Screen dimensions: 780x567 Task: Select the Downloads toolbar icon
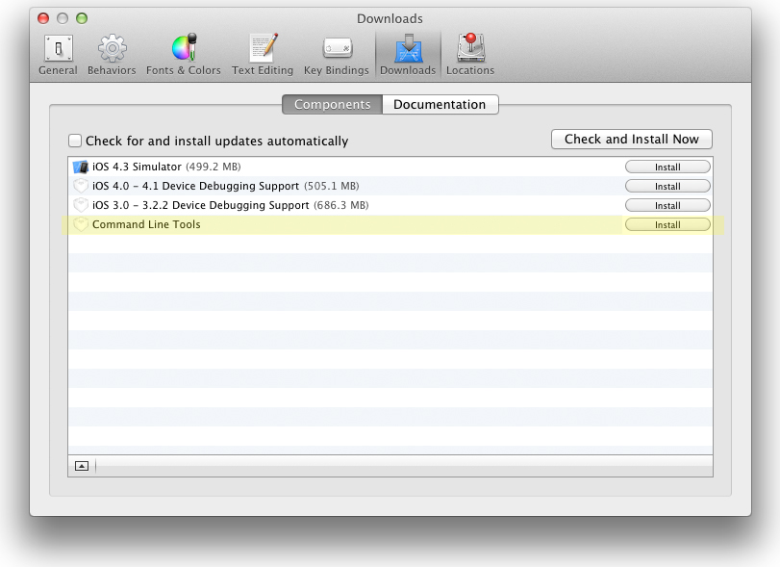[x=408, y=54]
